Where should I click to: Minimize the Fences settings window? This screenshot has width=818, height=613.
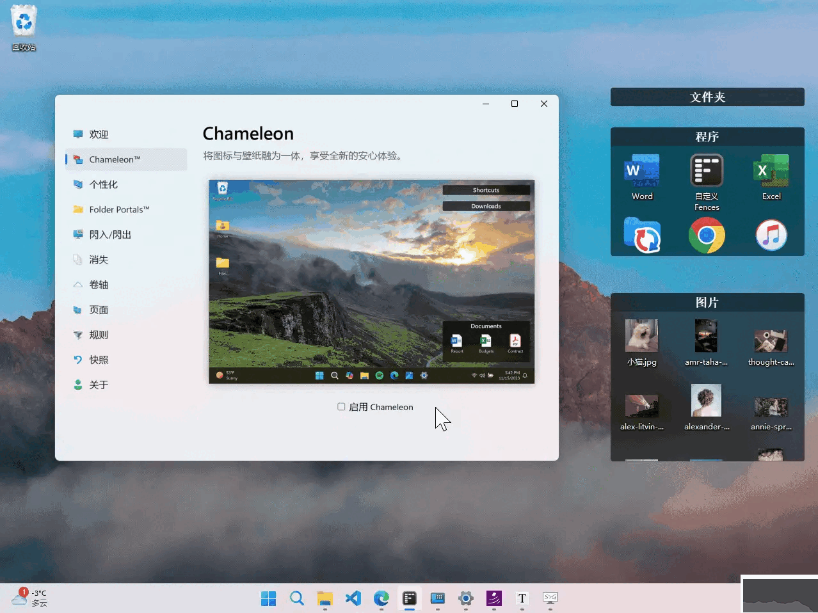tap(486, 104)
